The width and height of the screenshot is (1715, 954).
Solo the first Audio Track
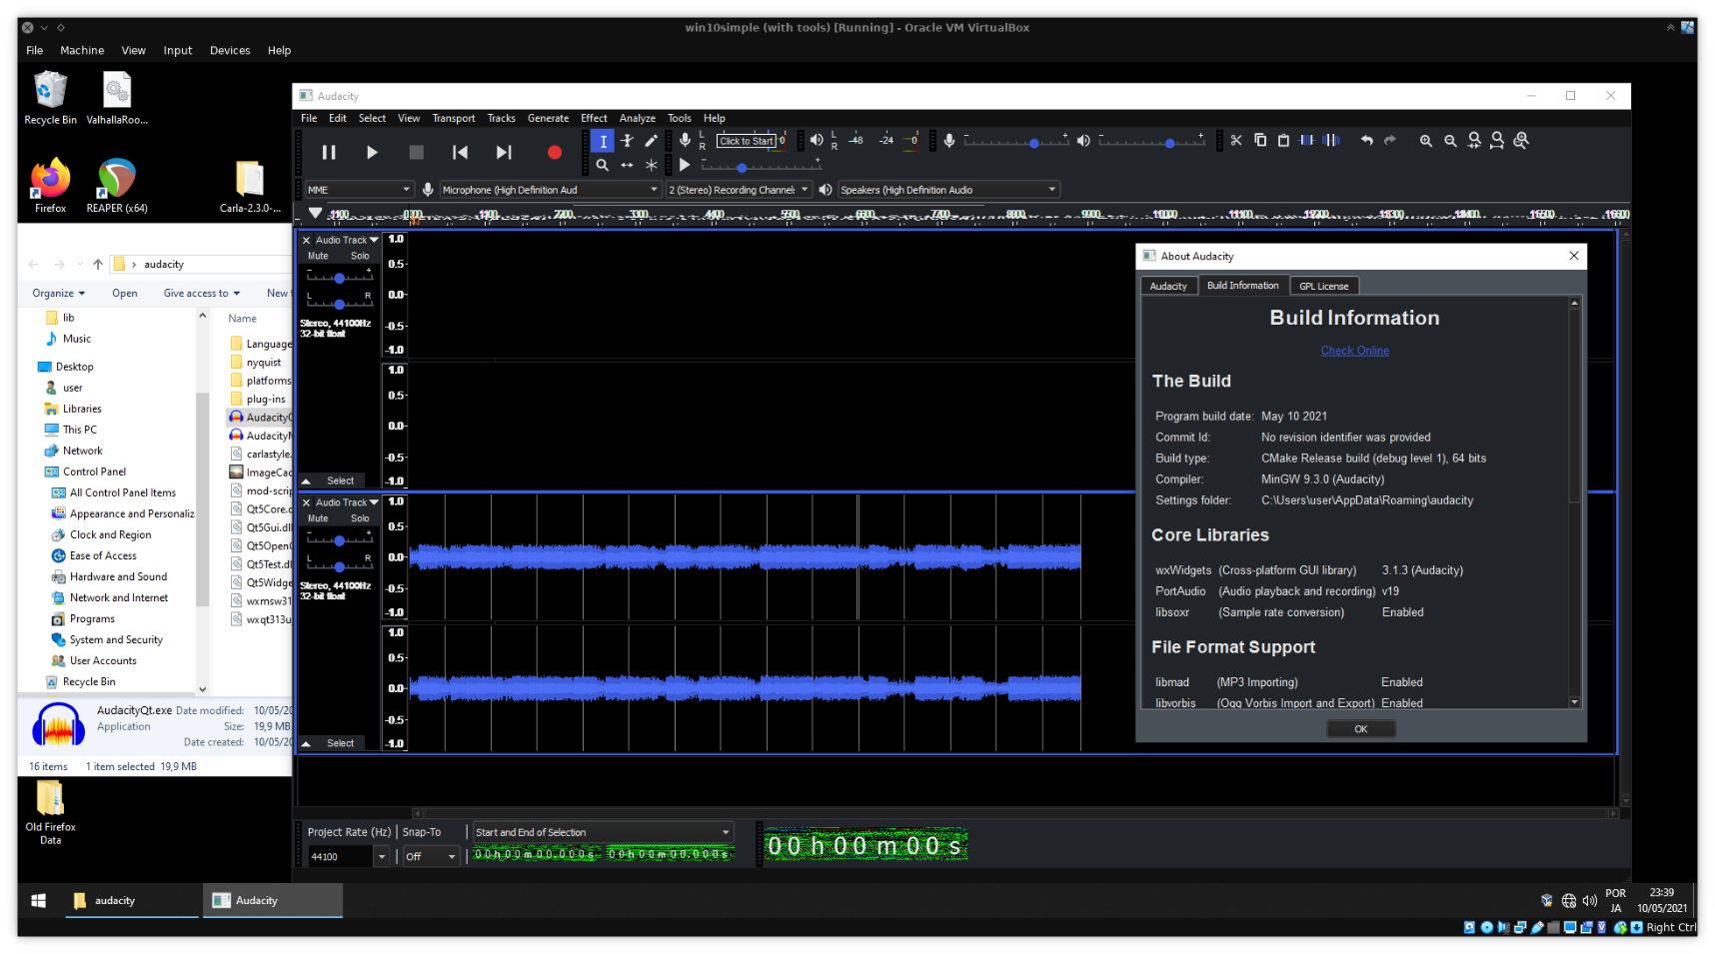point(360,256)
